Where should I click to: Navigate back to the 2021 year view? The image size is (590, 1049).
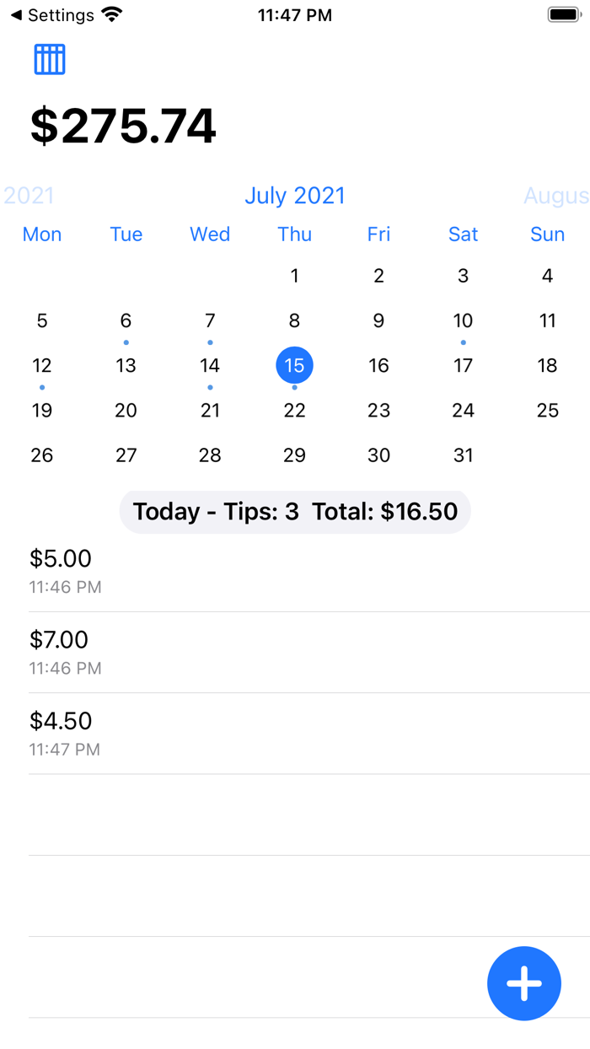pos(28,195)
